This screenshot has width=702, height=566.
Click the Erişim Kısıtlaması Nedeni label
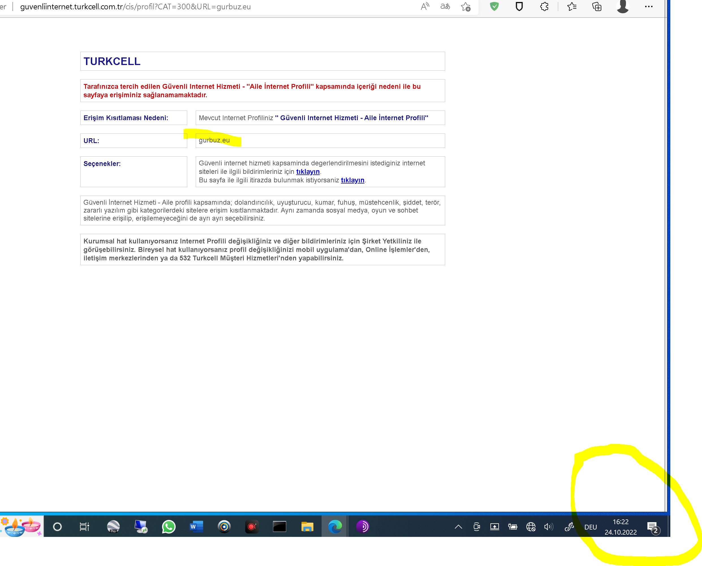[x=126, y=118]
